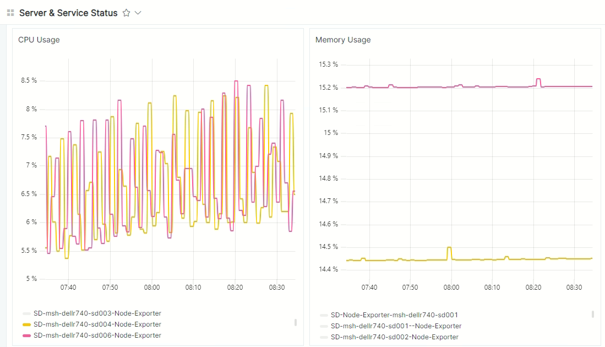Open the CPU Usage panel title menu
Screen dimensions: 605x347
point(39,40)
